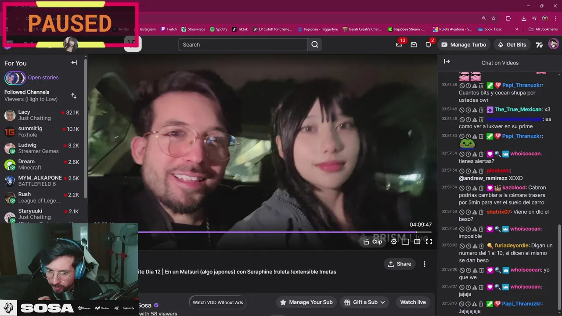This screenshot has width=562, height=316.
Task: Open Chrome media controls icon
Action: tap(534, 18)
